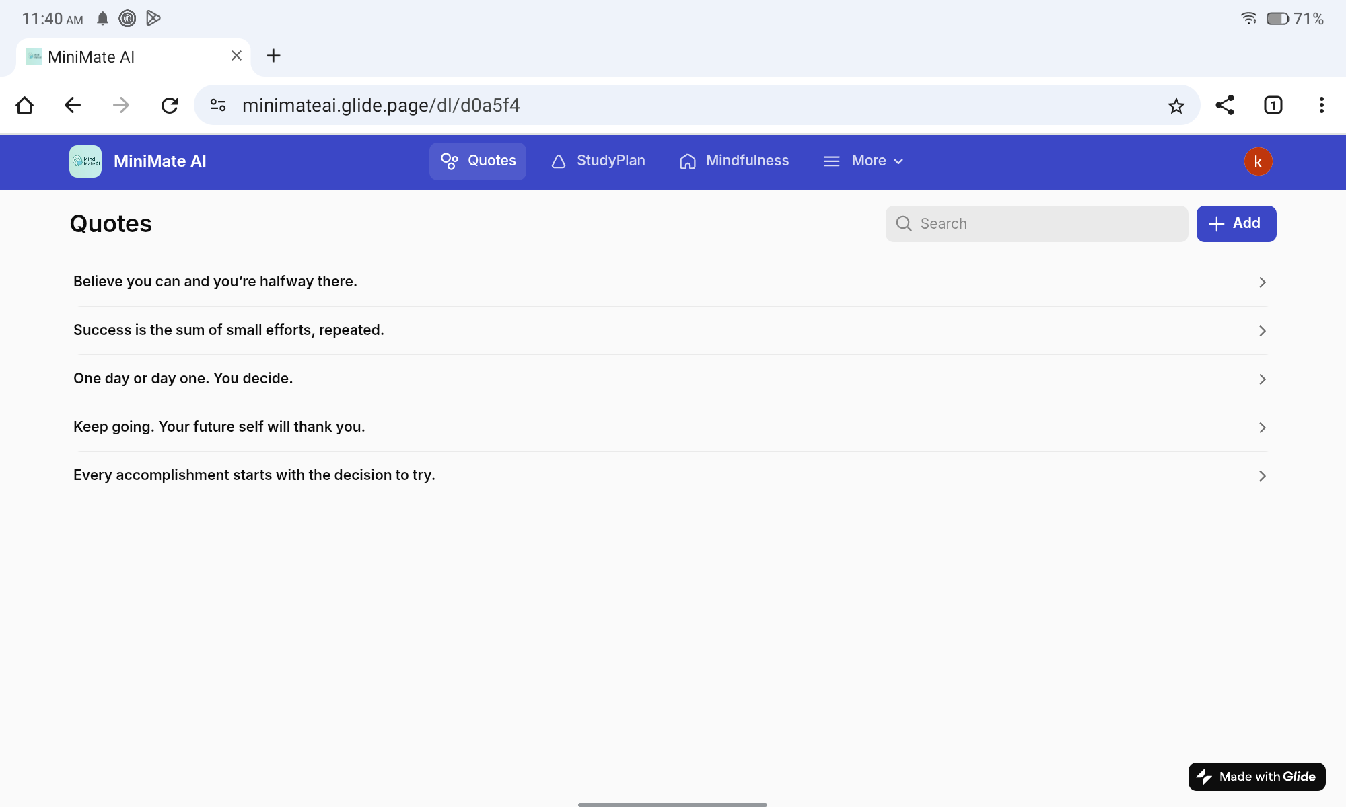This screenshot has height=807, width=1346.
Task: Bookmark the page with the star icon
Action: (1176, 106)
